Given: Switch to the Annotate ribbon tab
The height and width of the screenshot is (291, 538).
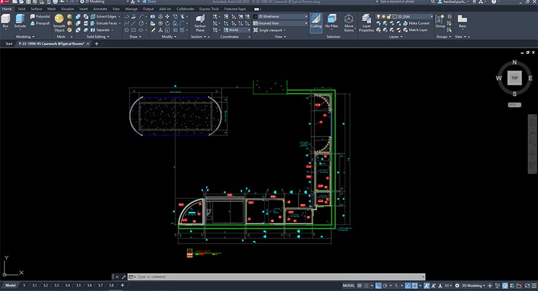Looking at the screenshot, I should click(100, 9).
